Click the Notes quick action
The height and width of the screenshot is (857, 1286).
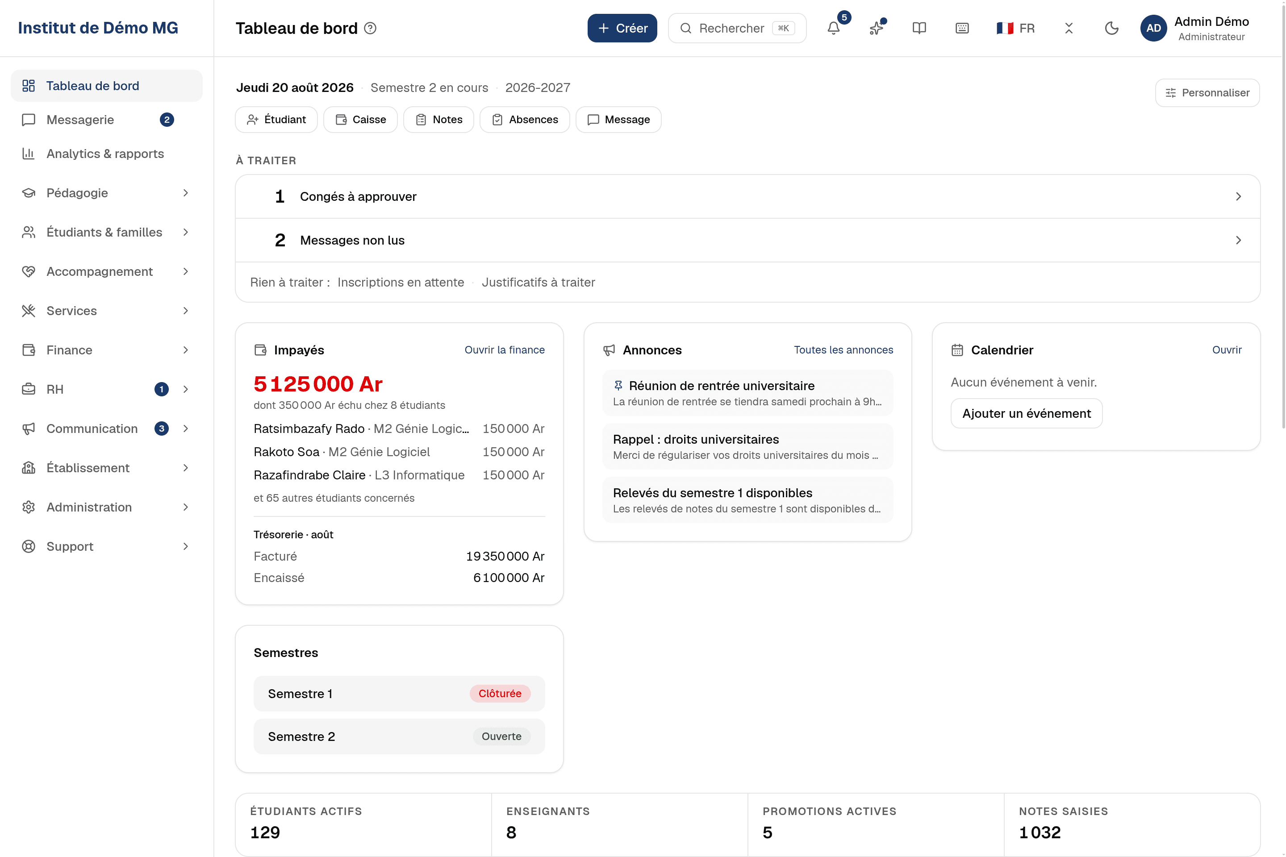(438, 120)
